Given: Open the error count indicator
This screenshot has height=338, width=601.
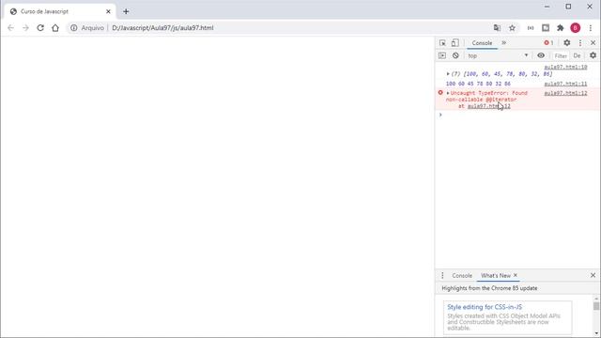Looking at the screenshot, I should 548,43.
